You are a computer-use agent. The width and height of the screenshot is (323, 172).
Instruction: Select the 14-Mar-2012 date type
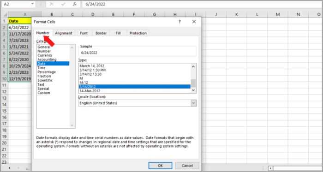tap(90, 91)
